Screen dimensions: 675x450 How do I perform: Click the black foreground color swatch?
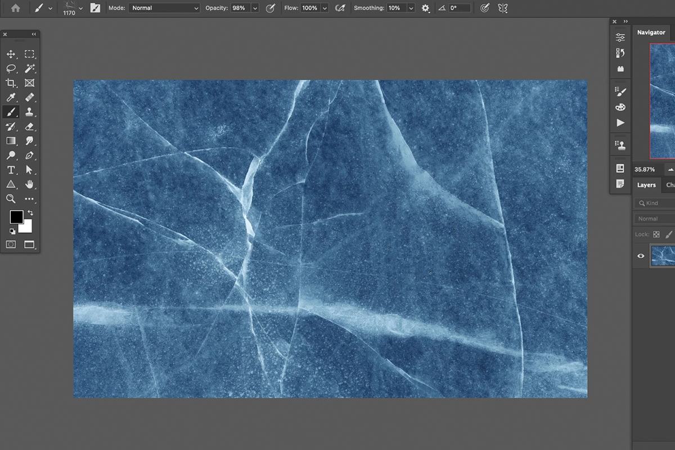(16, 217)
